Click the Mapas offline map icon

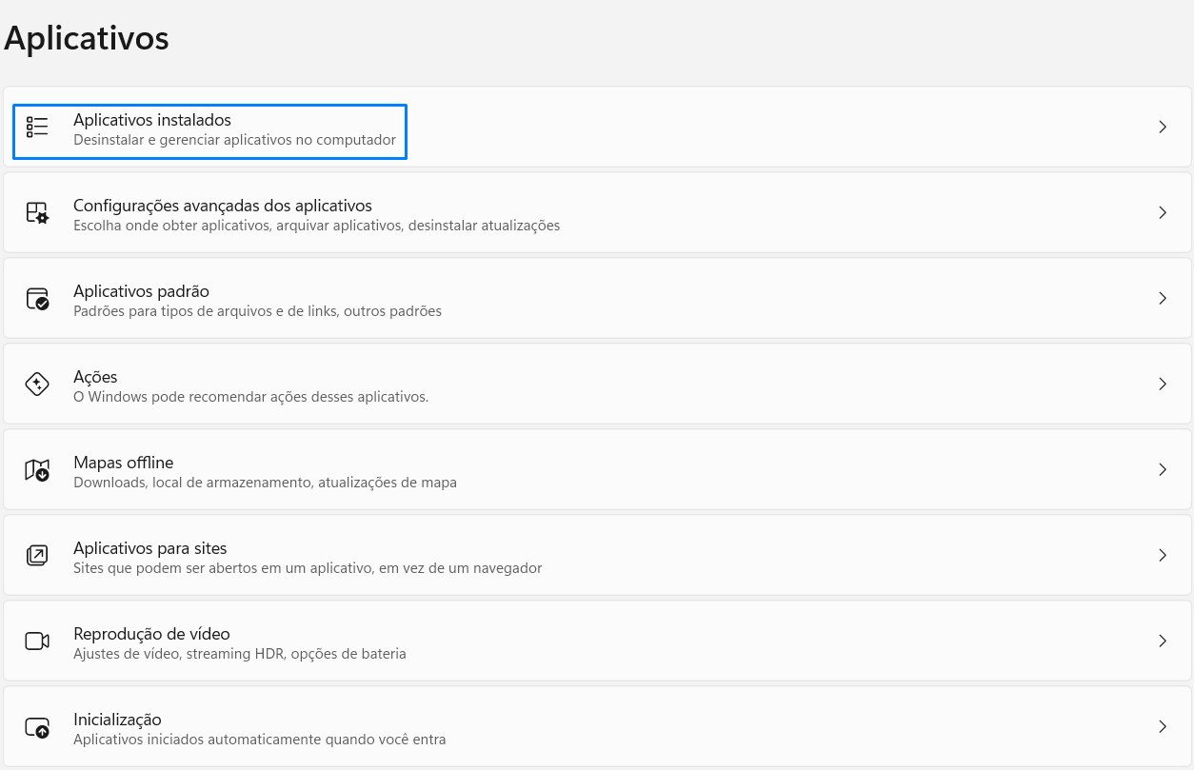[x=37, y=469]
